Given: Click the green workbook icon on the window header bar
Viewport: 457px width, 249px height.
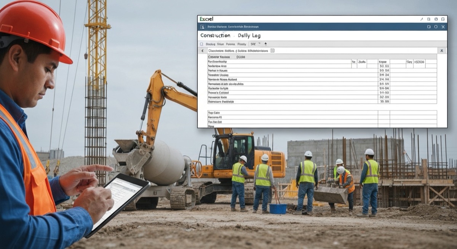Looking at the screenshot, I should click(x=203, y=27).
